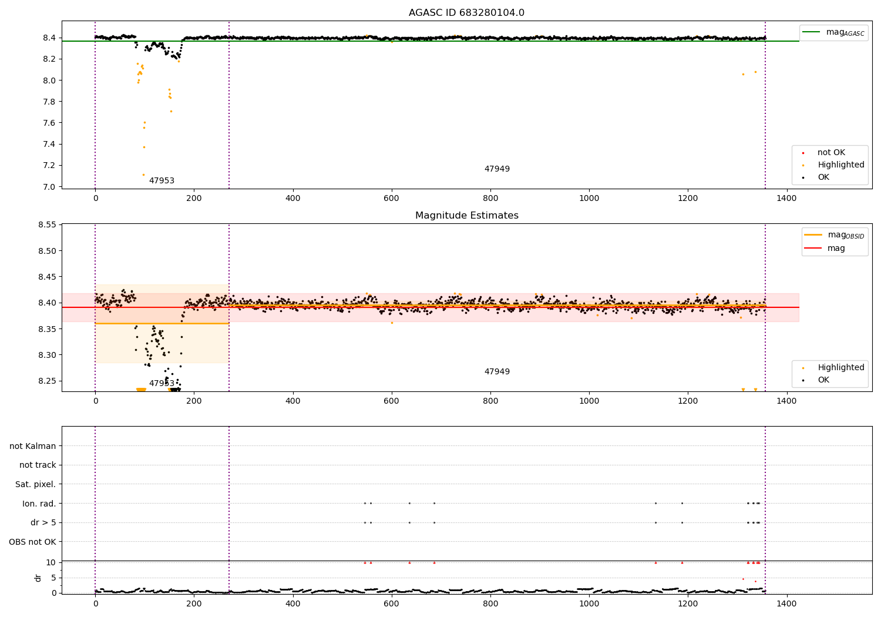Click the 47953 annotation in the top plot
This screenshot has height=617, width=881.
pyautogui.click(x=162, y=181)
